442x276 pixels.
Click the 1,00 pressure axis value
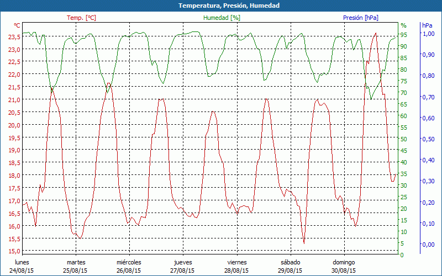[x=429, y=34]
